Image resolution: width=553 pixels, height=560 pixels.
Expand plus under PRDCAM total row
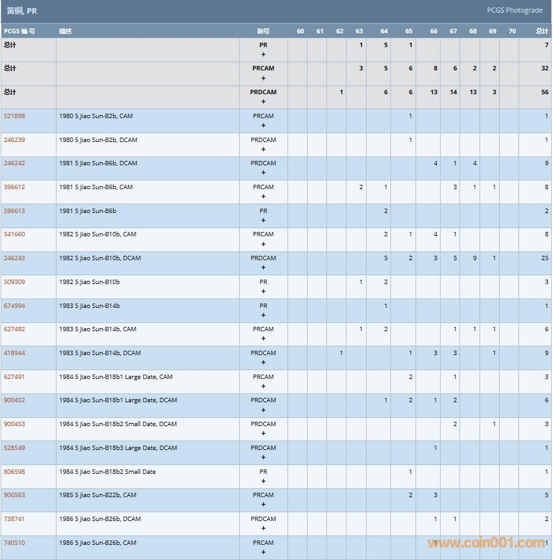point(263,102)
